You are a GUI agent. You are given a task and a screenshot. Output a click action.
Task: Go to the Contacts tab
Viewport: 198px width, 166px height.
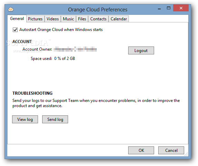click(98, 19)
